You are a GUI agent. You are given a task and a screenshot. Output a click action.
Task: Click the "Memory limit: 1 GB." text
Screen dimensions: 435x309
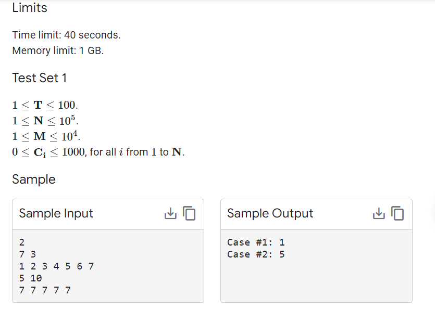pyautogui.click(x=58, y=51)
